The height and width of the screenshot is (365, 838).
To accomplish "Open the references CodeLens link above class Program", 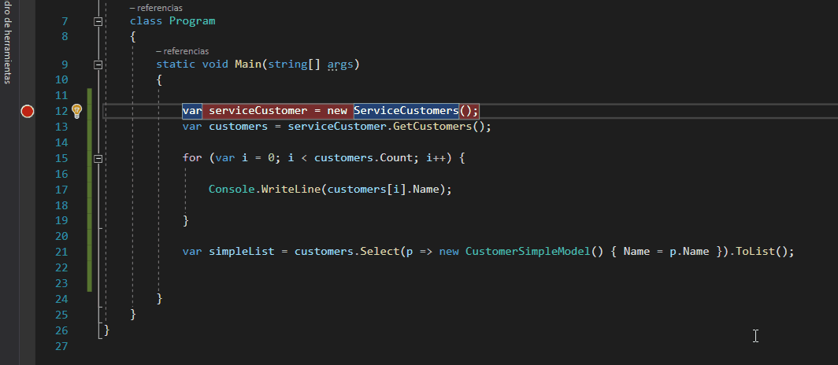I will [x=156, y=8].
